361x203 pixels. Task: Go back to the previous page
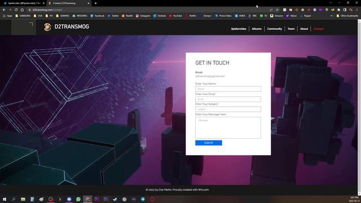pyautogui.click(x=4, y=10)
